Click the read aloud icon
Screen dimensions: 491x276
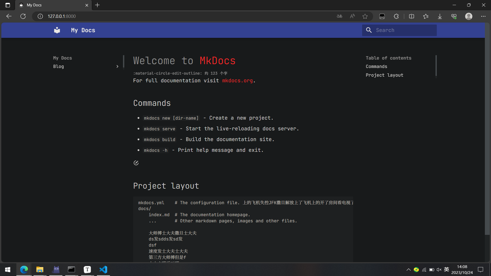pyautogui.click(x=352, y=16)
